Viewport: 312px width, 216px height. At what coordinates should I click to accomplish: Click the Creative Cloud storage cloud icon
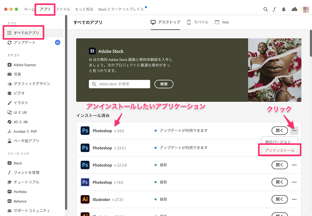point(294,9)
